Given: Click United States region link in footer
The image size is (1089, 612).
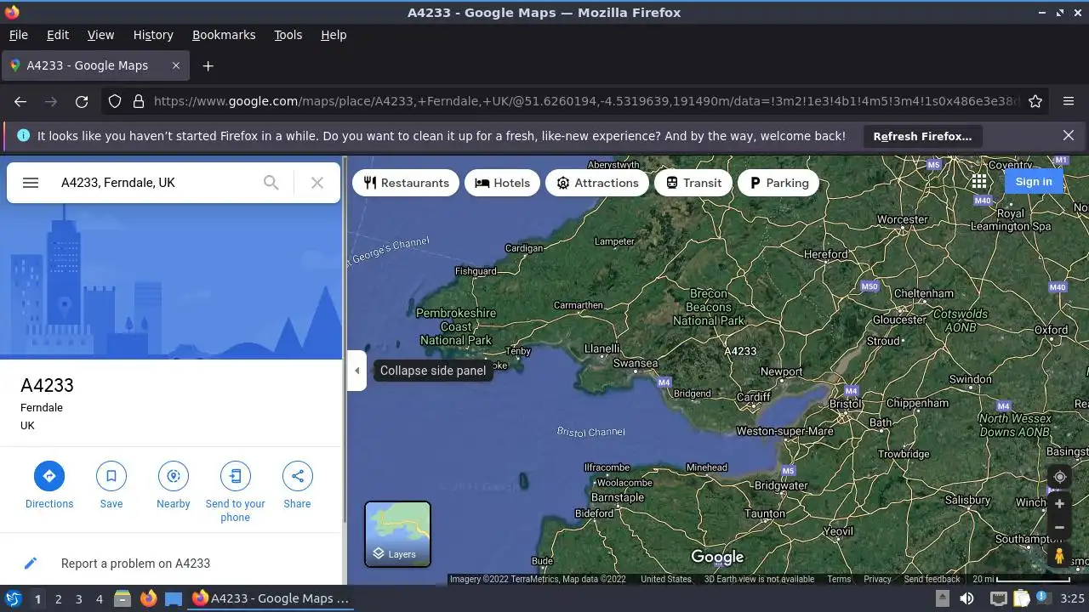Looking at the screenshot, I should click(666, 579).
